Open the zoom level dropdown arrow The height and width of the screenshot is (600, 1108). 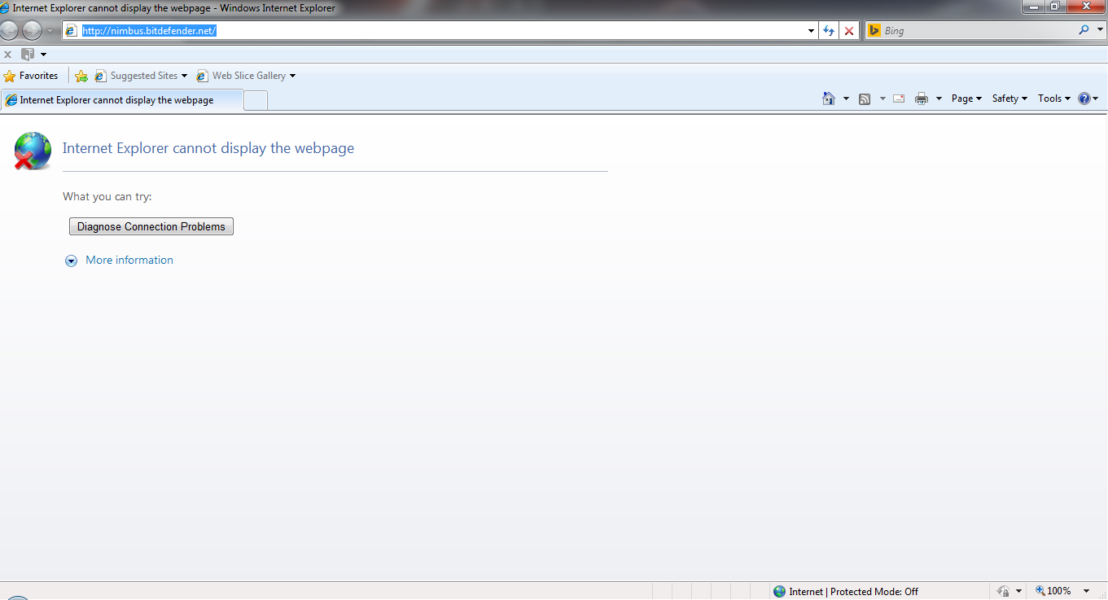coord(1086,591)
